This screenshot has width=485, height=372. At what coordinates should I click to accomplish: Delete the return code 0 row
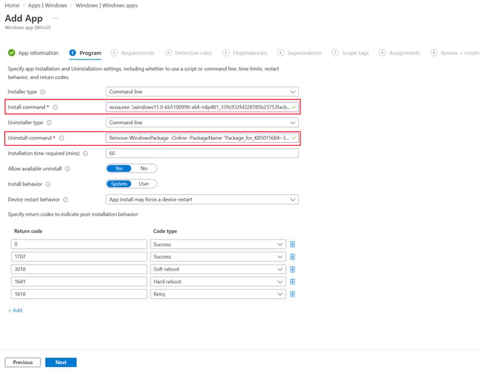tap(292, 244)
